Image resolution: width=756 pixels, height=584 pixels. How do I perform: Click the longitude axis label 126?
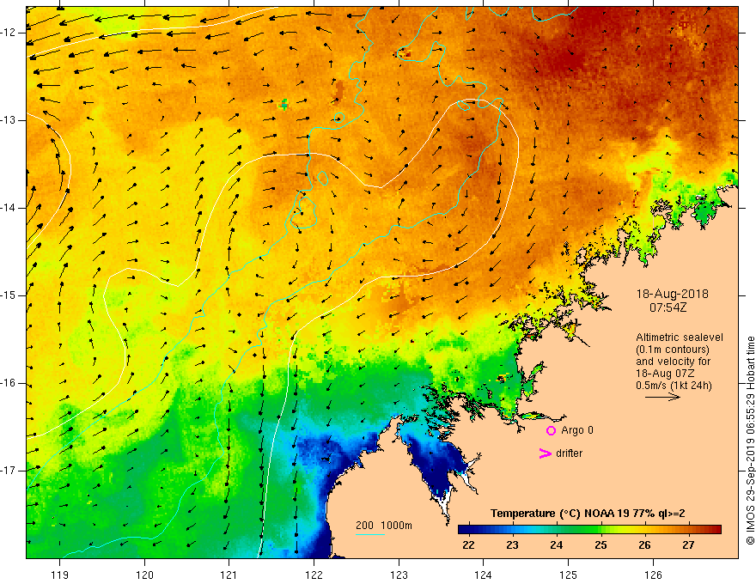click(x=653, y=575)
